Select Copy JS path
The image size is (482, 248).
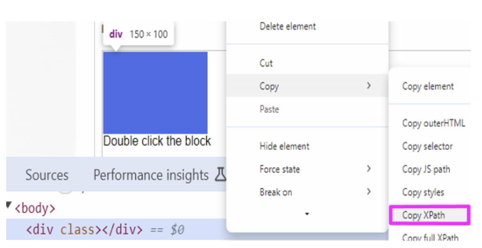(426, 169)
